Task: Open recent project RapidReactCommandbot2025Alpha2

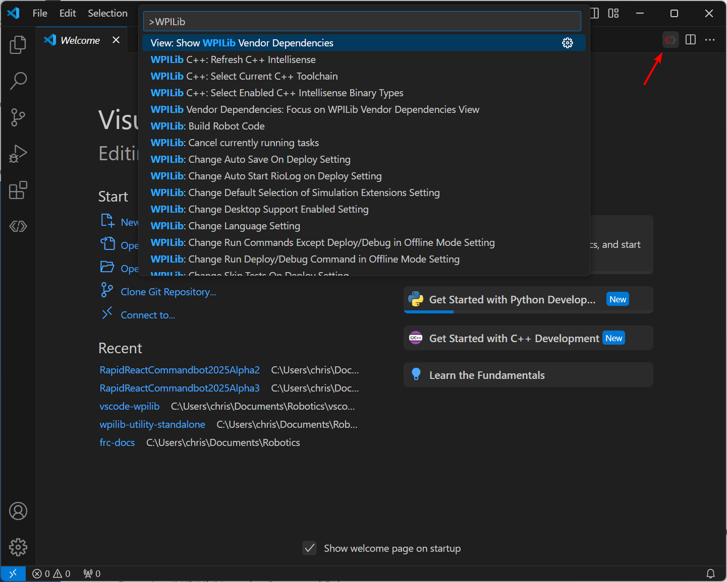Action: tap(180, 370)
